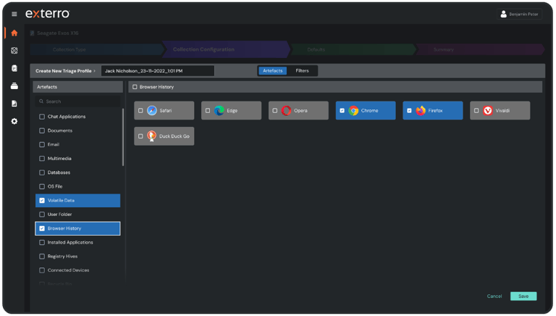Click the exterro logo
The height and width of the screenshot is (316, 556).
point(48,14)
